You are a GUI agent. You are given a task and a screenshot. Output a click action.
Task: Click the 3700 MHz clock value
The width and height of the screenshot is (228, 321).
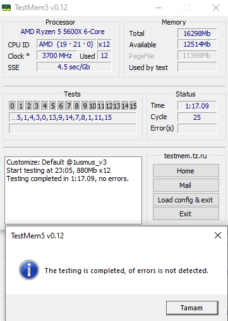tap(57, 55)
